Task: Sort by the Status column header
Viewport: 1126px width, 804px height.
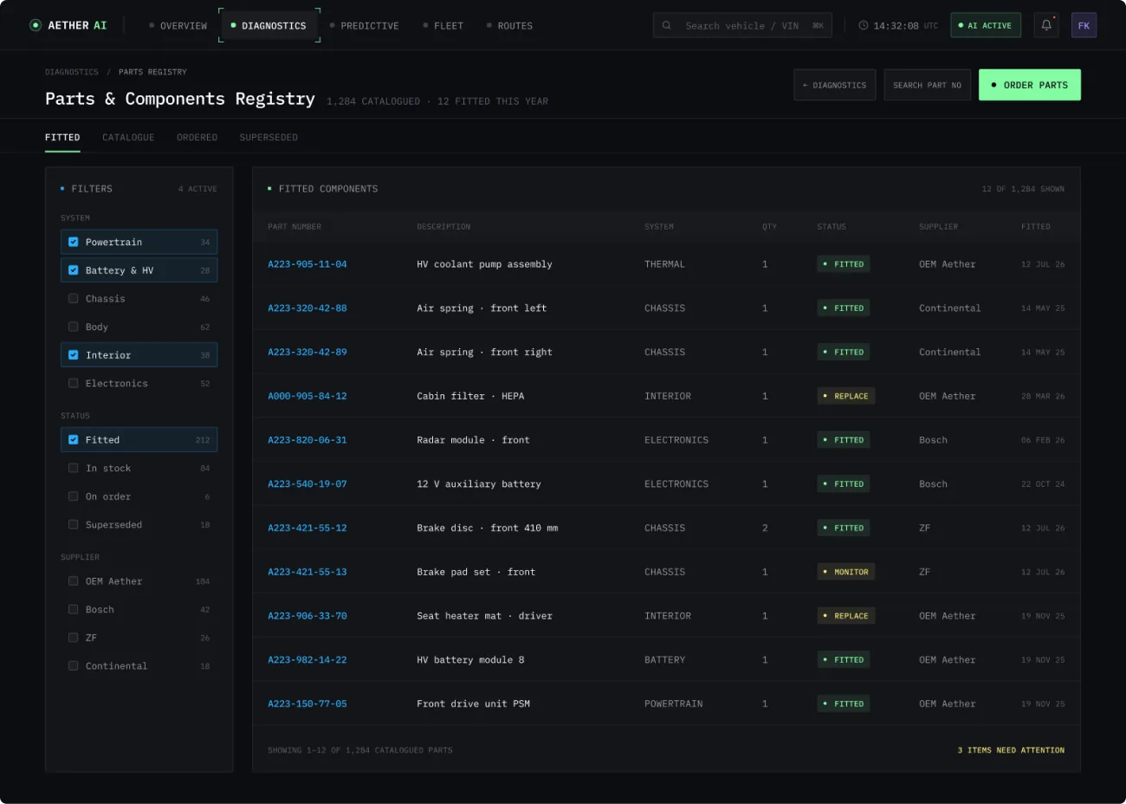Action: (x=832, y=227)
